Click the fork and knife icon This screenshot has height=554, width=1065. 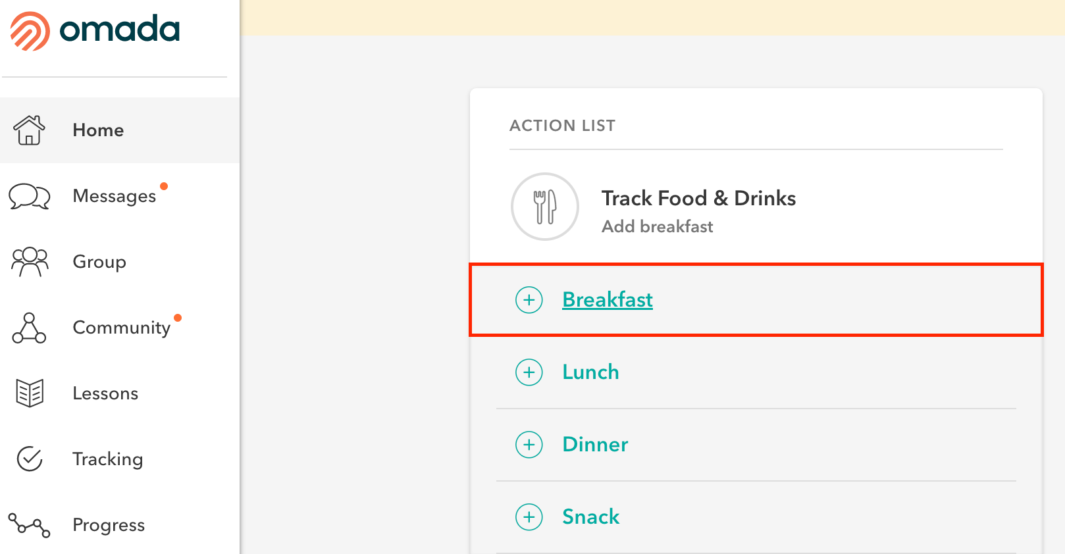pos(545,207)
